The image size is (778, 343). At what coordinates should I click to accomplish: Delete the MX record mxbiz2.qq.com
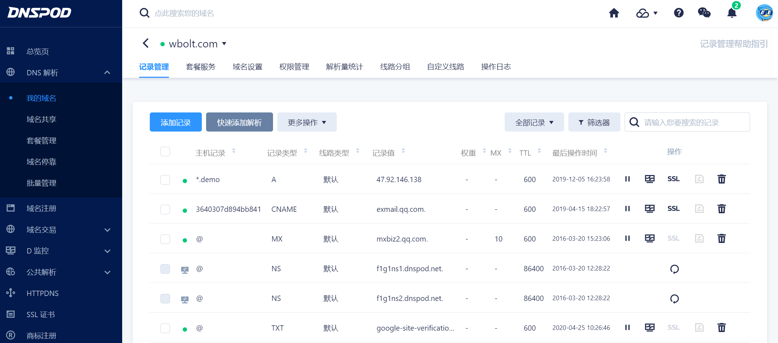click(x=722, y=239)
